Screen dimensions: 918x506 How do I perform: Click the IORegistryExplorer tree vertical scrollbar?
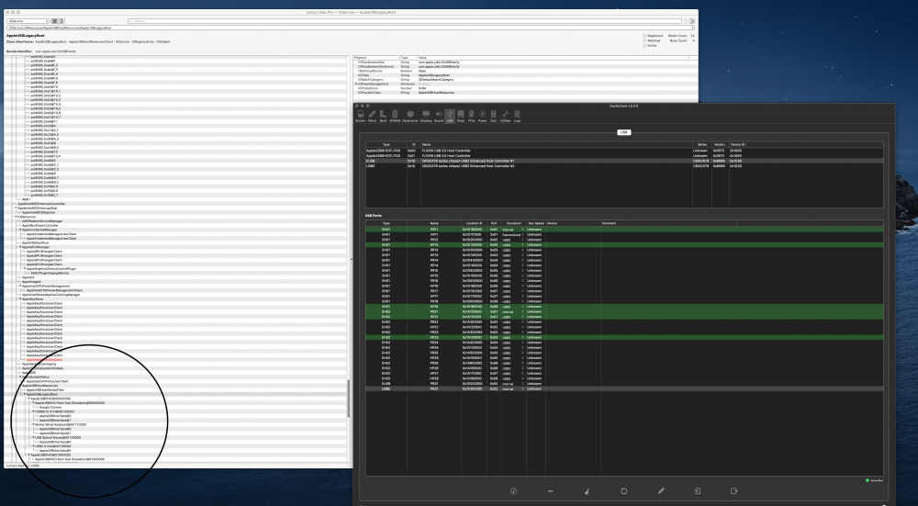pos(349,399)
